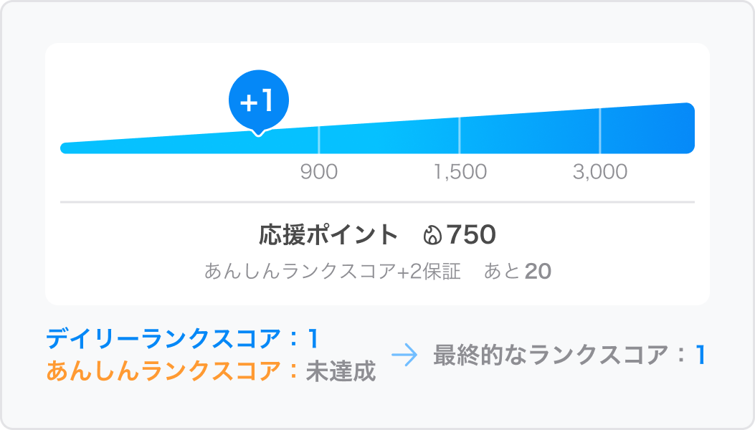
Task: Select the 900 threshold label
Action: (319, 172)
